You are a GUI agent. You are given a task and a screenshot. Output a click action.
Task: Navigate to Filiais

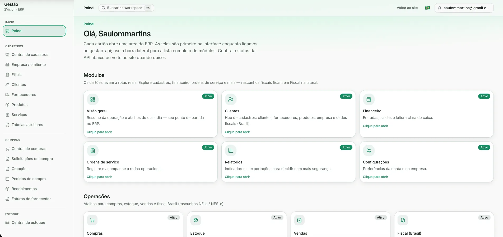(x=35, y=75)
